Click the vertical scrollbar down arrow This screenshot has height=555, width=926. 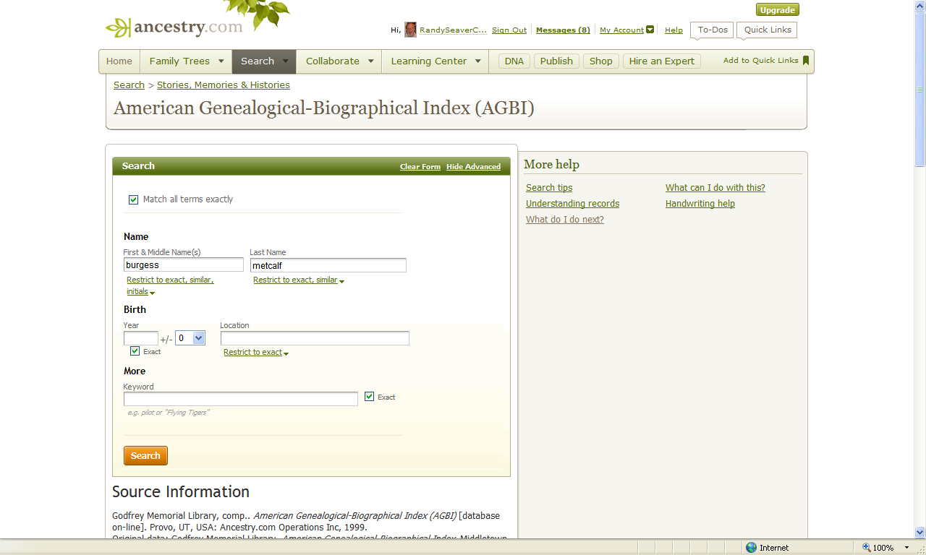click(920, 532)
